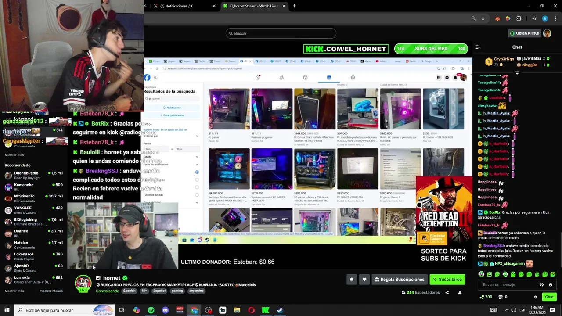
Task: Click the Buscar search field
Action: tap(281, 33)
